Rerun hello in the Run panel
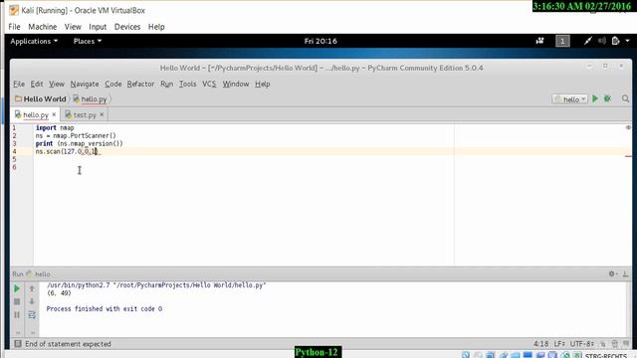Viewport: 637px width, 358px height. (17, 288)
